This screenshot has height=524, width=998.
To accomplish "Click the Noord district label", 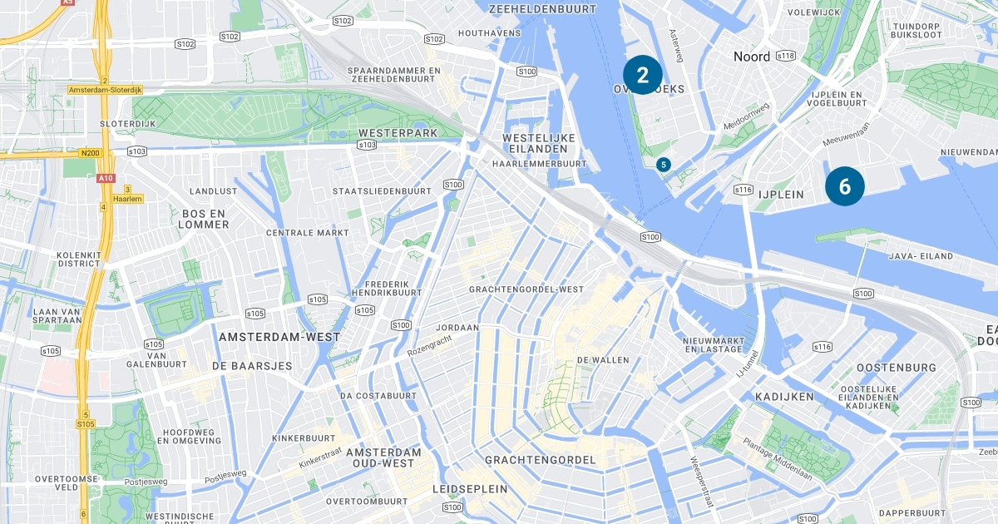I will point(752,57).
